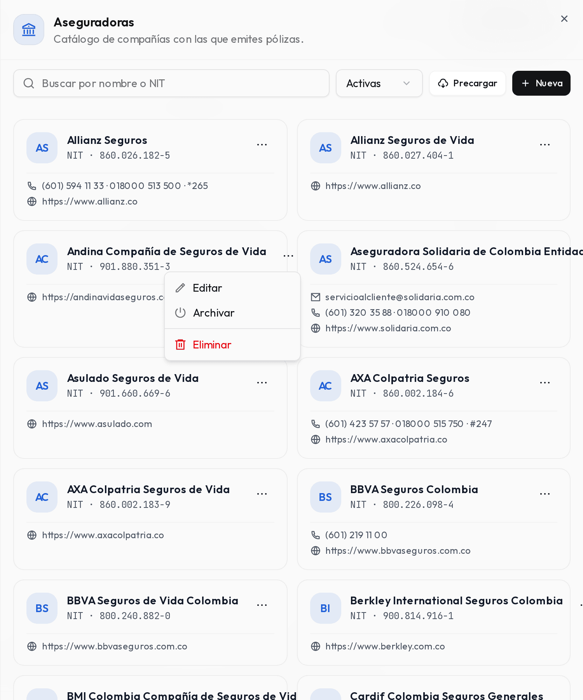Click the phone icon beside (601) 320 35 88
This screenshot has width=583, height=700.
coord(316,313)
